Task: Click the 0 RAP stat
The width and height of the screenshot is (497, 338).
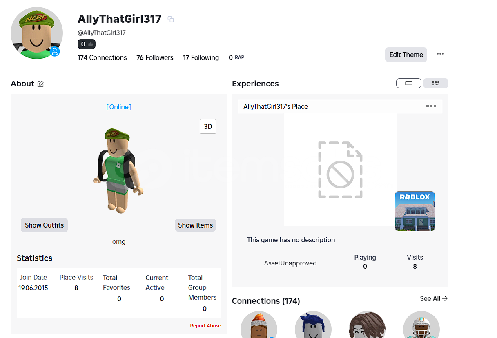Action: tap(236, 58)
